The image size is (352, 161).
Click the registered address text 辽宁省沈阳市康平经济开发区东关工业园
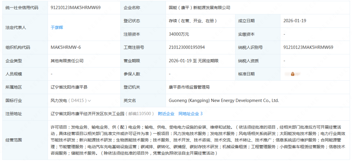pyautogui.click(x=88, y=114)
